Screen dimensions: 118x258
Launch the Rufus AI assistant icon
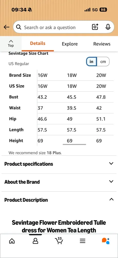point(106,241)
